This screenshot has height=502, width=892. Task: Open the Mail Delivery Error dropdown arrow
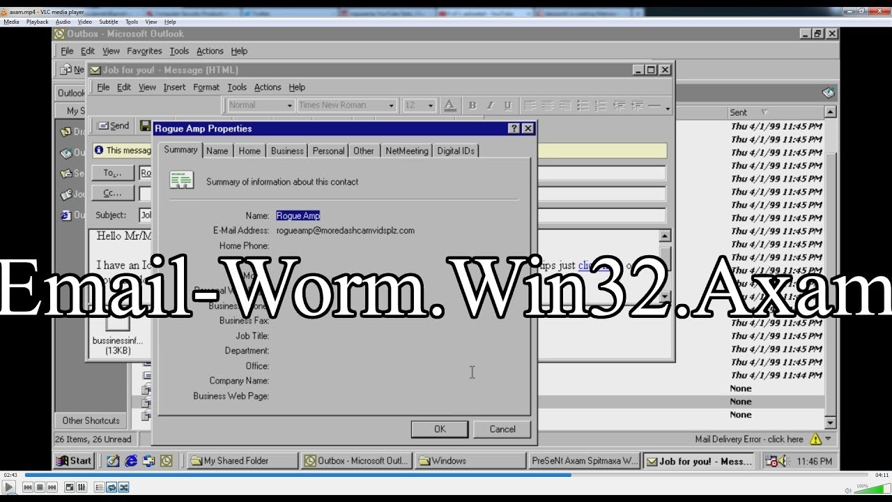[x=828, y=439]
